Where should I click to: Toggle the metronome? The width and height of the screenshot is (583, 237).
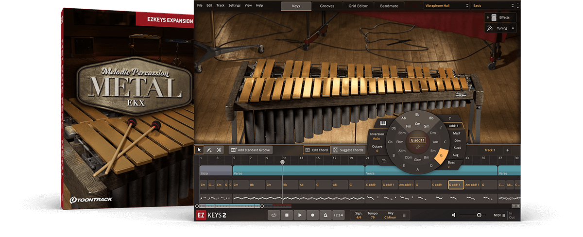tap(326, 215)
